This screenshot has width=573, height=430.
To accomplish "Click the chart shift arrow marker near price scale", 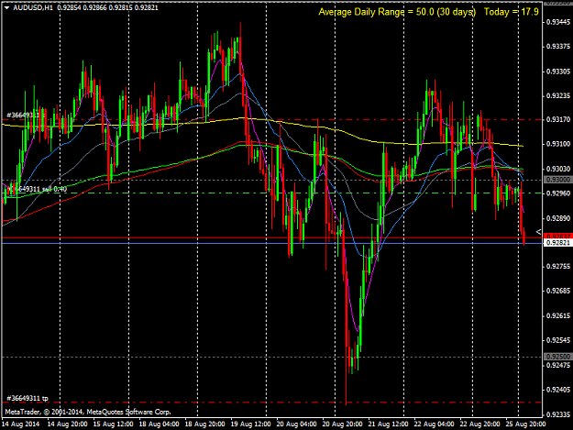I will coord(538,232).
